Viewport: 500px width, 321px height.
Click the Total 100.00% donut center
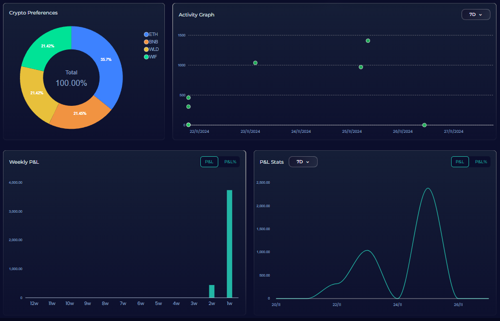[x=71, y=78]
